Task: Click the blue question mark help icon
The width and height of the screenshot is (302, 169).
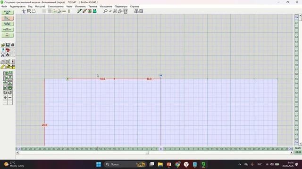Action: 3,50
